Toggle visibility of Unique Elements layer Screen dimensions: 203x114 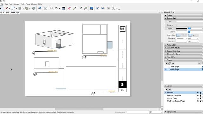(x=198, y=96)
